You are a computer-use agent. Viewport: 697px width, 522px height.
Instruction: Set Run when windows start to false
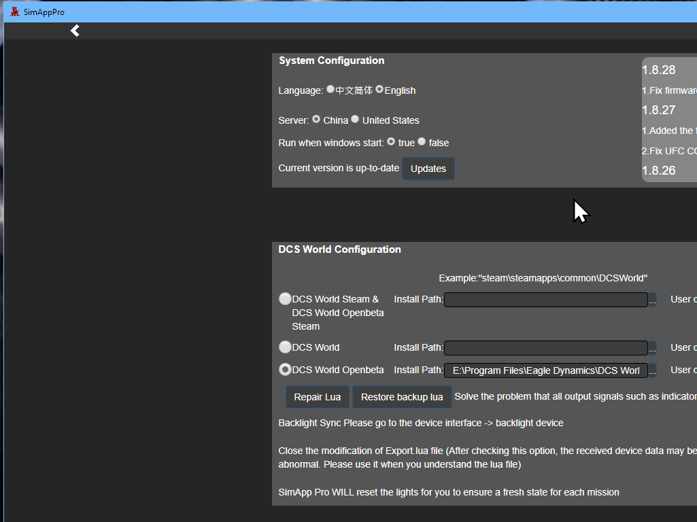[422, 142]
